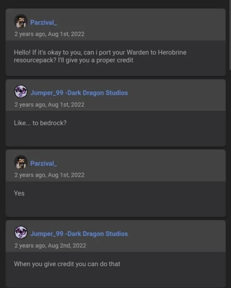The height and width of the screenshot is (288, 231).
Task: Click 'When you give credit you can do that'
Action: [x=67, y=264]
